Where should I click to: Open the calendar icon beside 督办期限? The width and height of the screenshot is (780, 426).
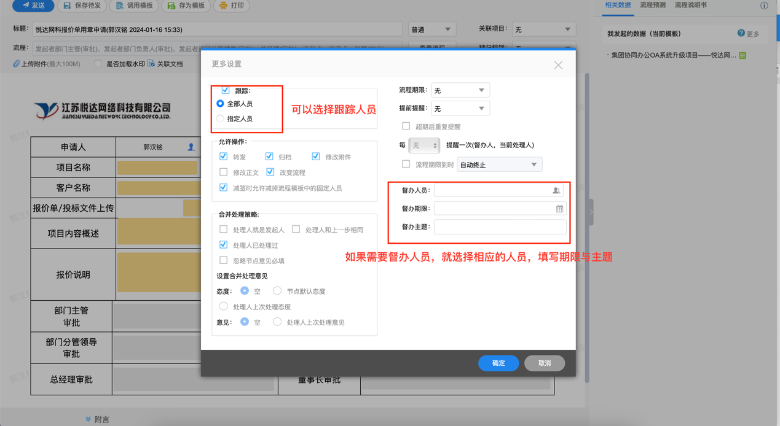[x=559, y=209]
